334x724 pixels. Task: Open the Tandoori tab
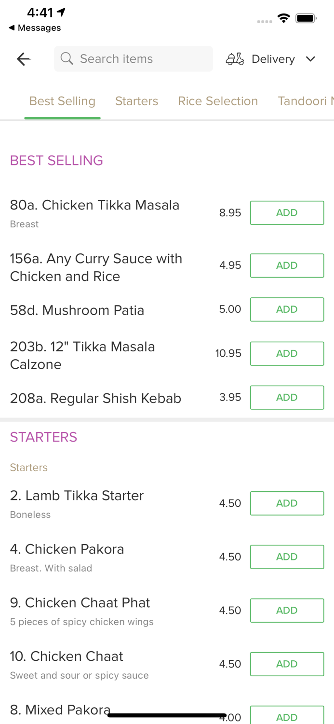pyautogui.click(x=306, y=101)
